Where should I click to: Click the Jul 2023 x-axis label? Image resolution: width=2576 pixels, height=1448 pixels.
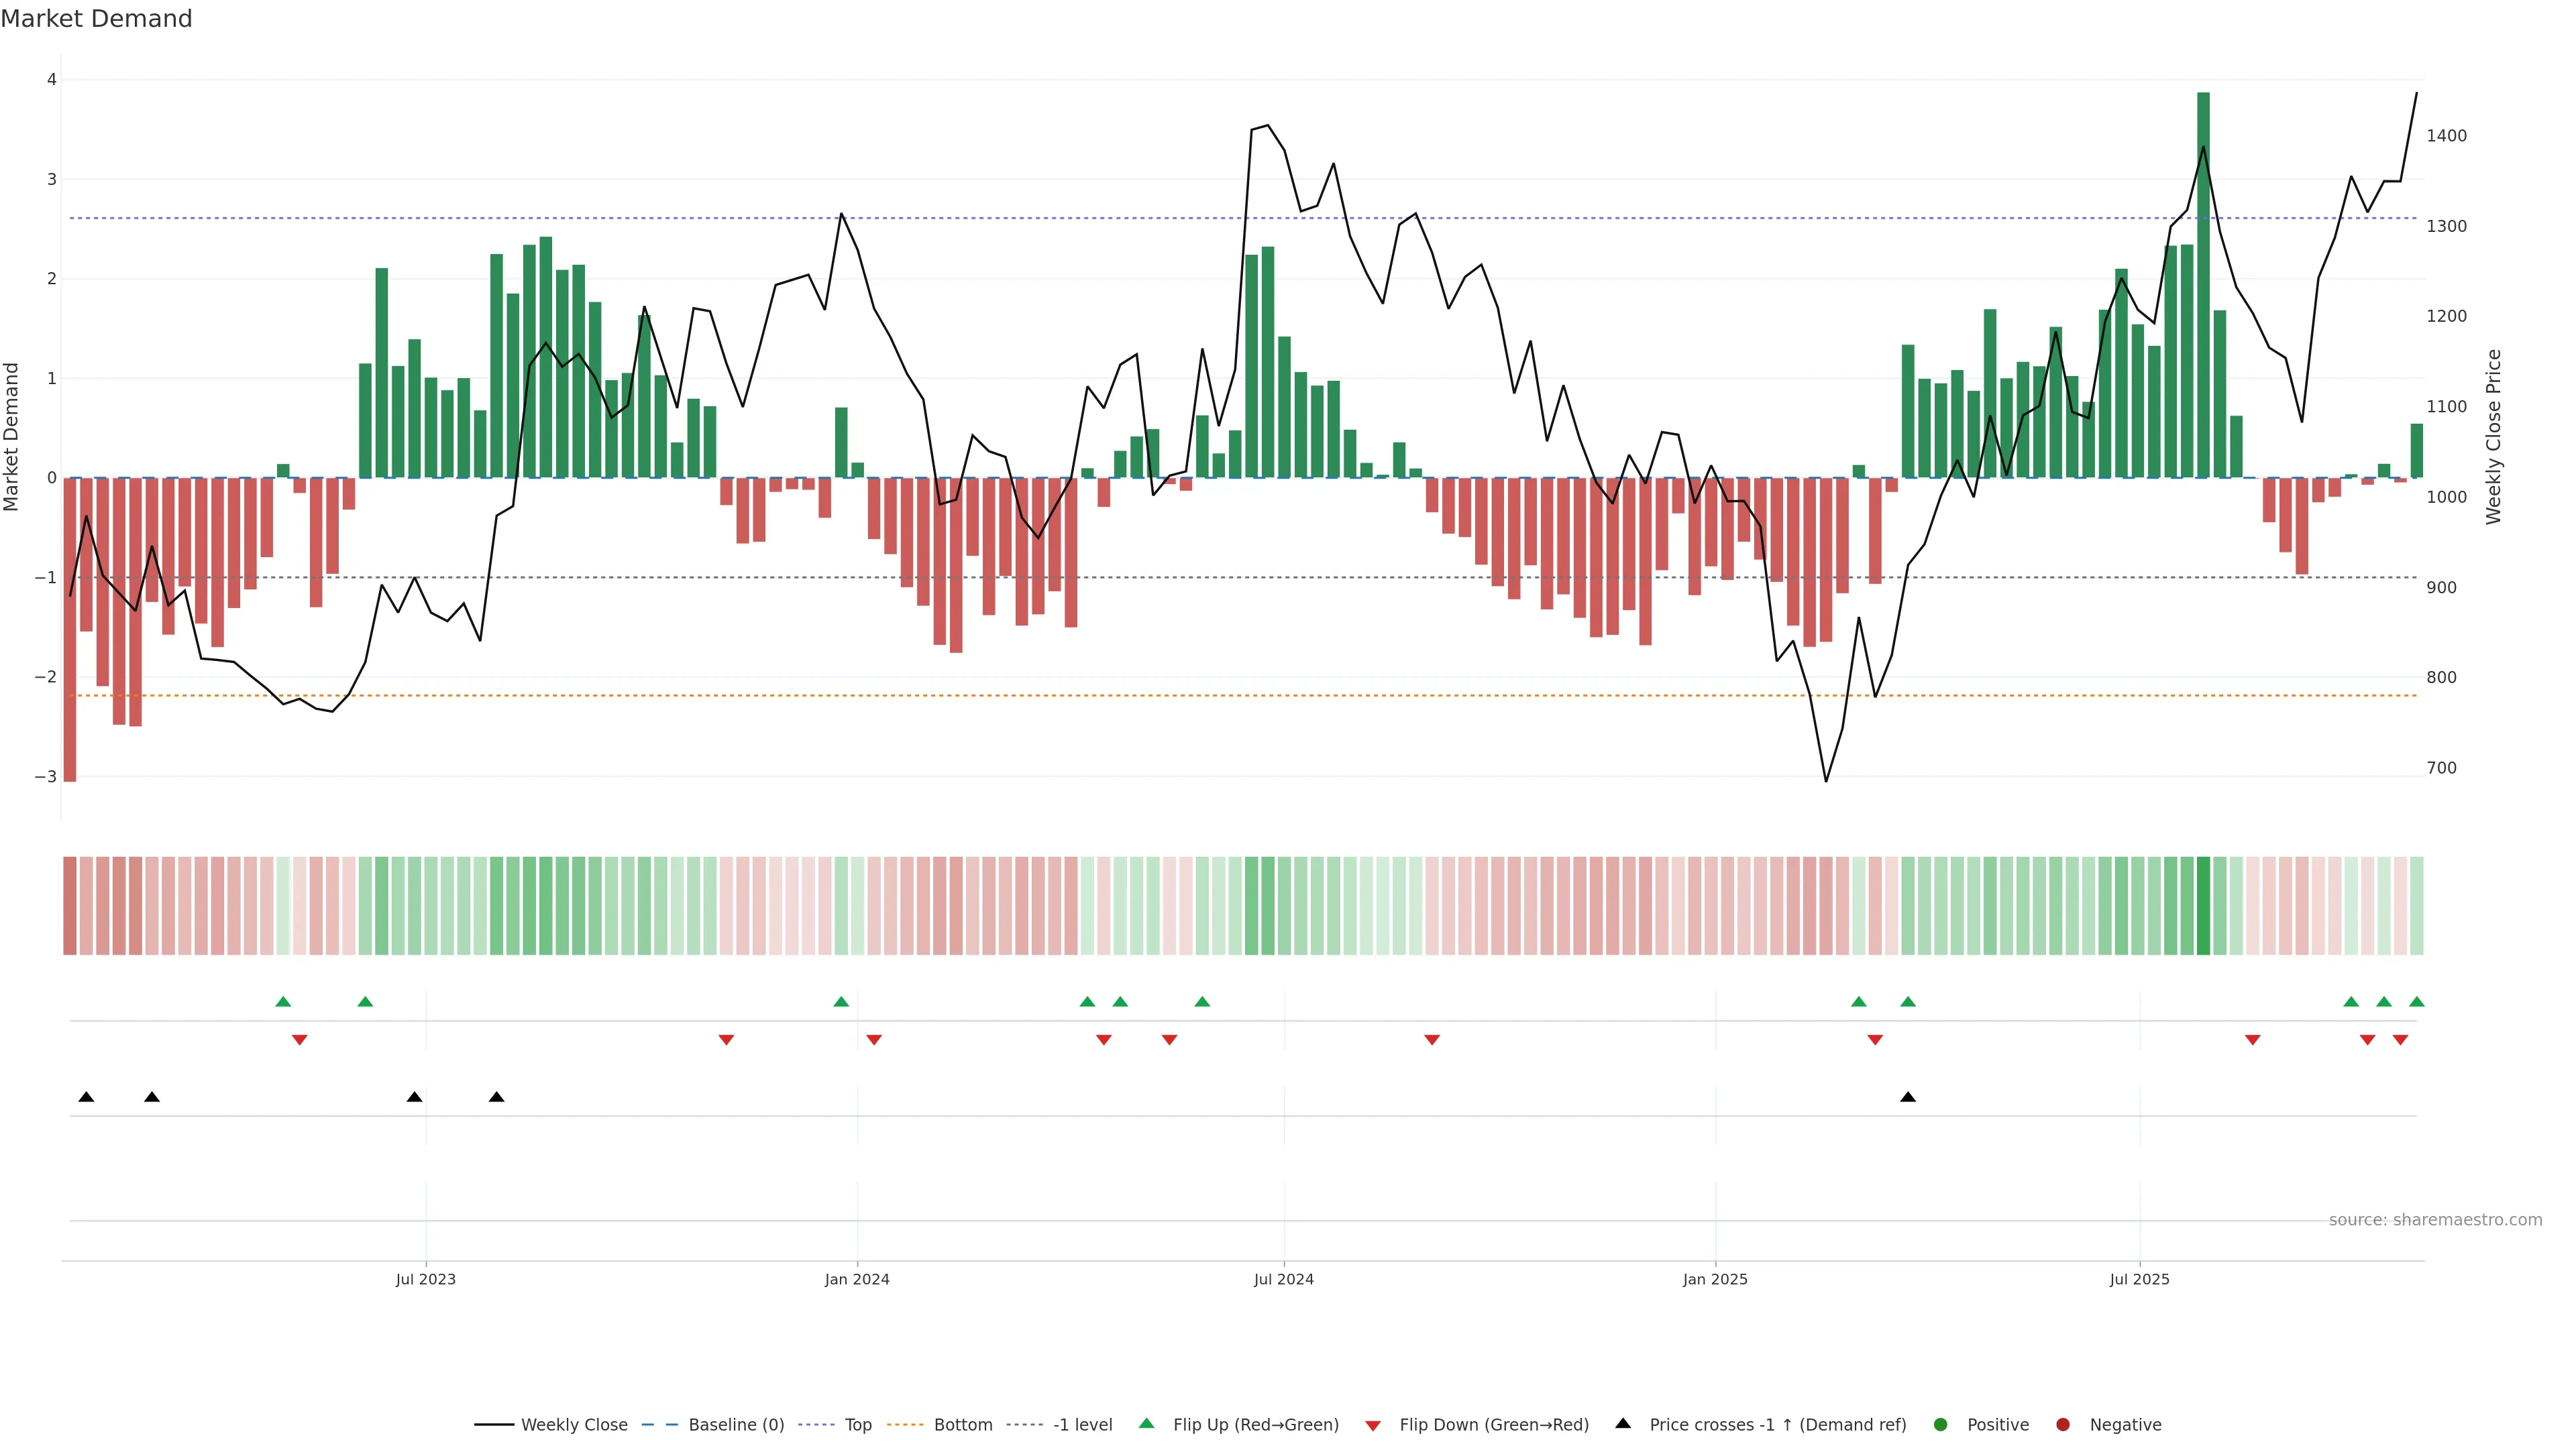click(426, 1279)
